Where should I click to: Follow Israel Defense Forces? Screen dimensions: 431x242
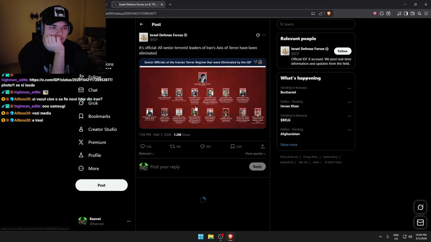342,51
